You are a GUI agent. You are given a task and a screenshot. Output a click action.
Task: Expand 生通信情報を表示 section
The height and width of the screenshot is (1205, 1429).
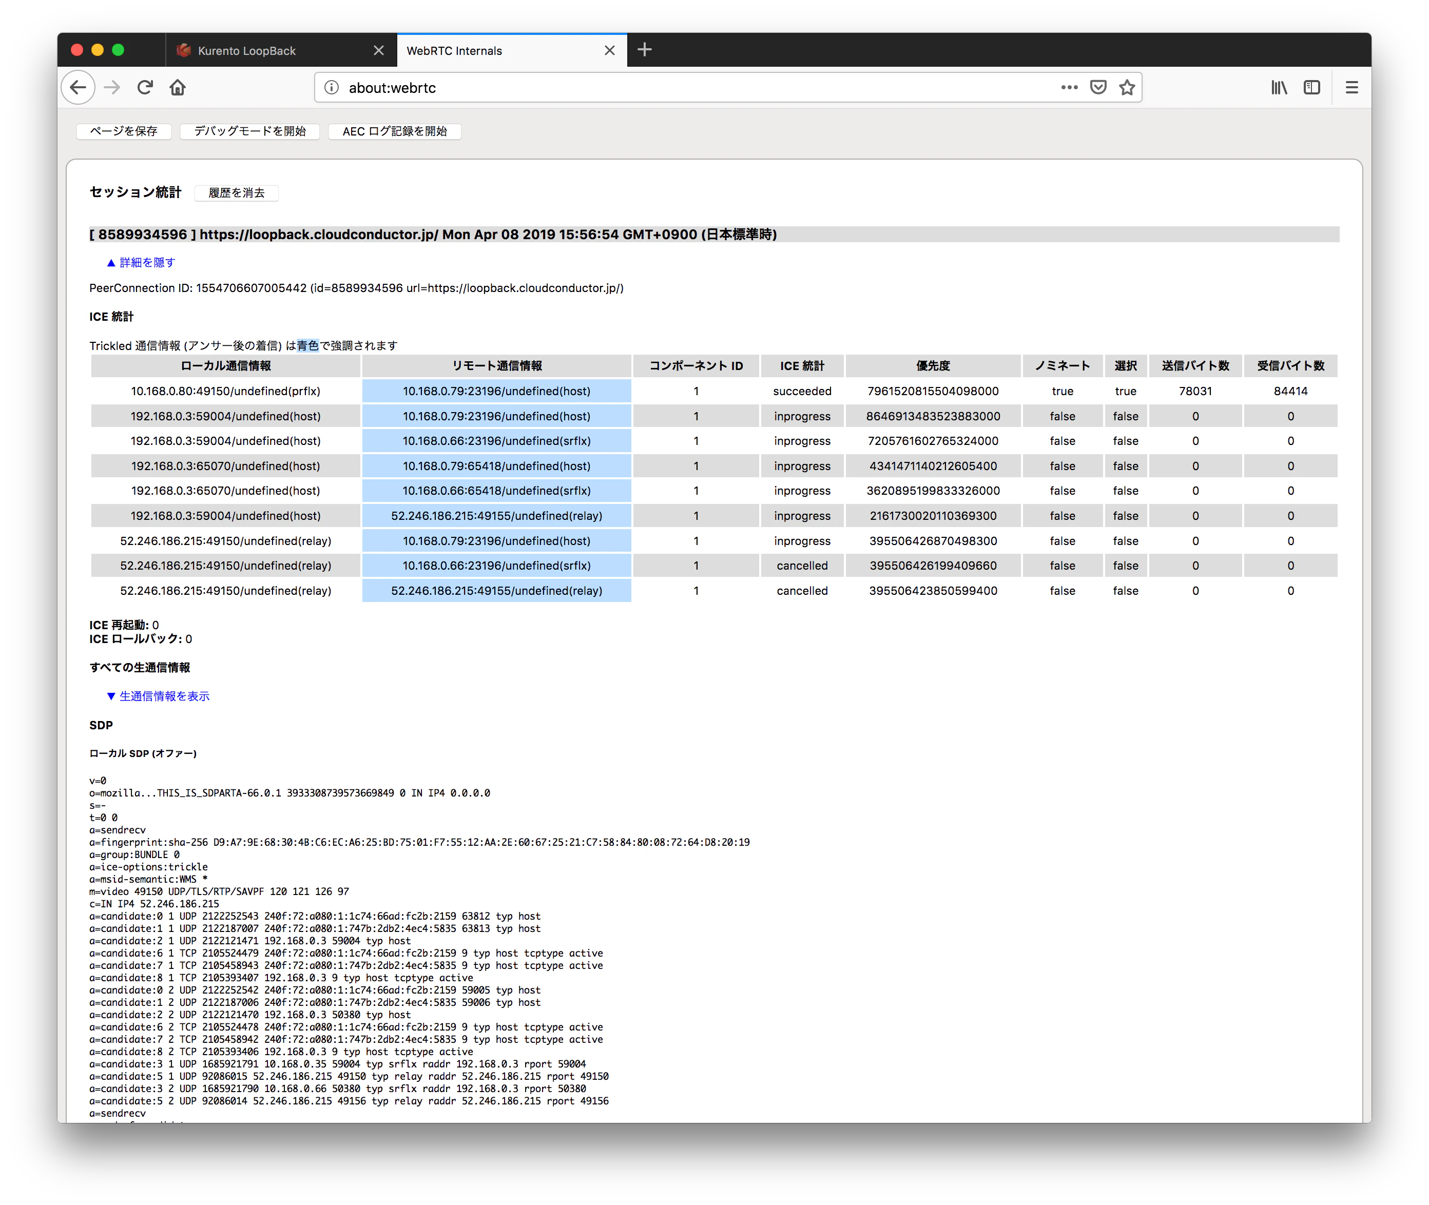point(158,696)
